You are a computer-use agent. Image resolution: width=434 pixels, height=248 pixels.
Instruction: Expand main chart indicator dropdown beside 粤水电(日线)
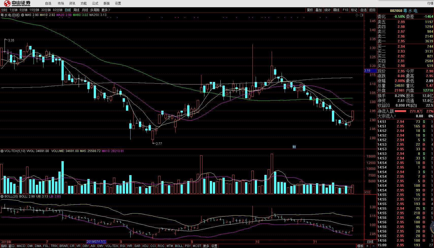click(x=23, y=15)
